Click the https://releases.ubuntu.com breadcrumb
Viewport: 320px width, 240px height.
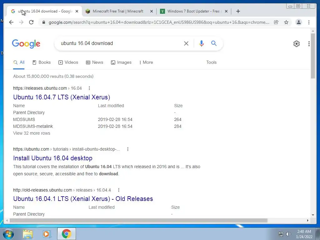click(40, 88)
